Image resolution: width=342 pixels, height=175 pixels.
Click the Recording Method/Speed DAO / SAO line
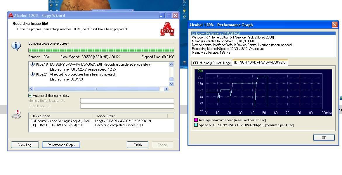[x=228, y=49]
